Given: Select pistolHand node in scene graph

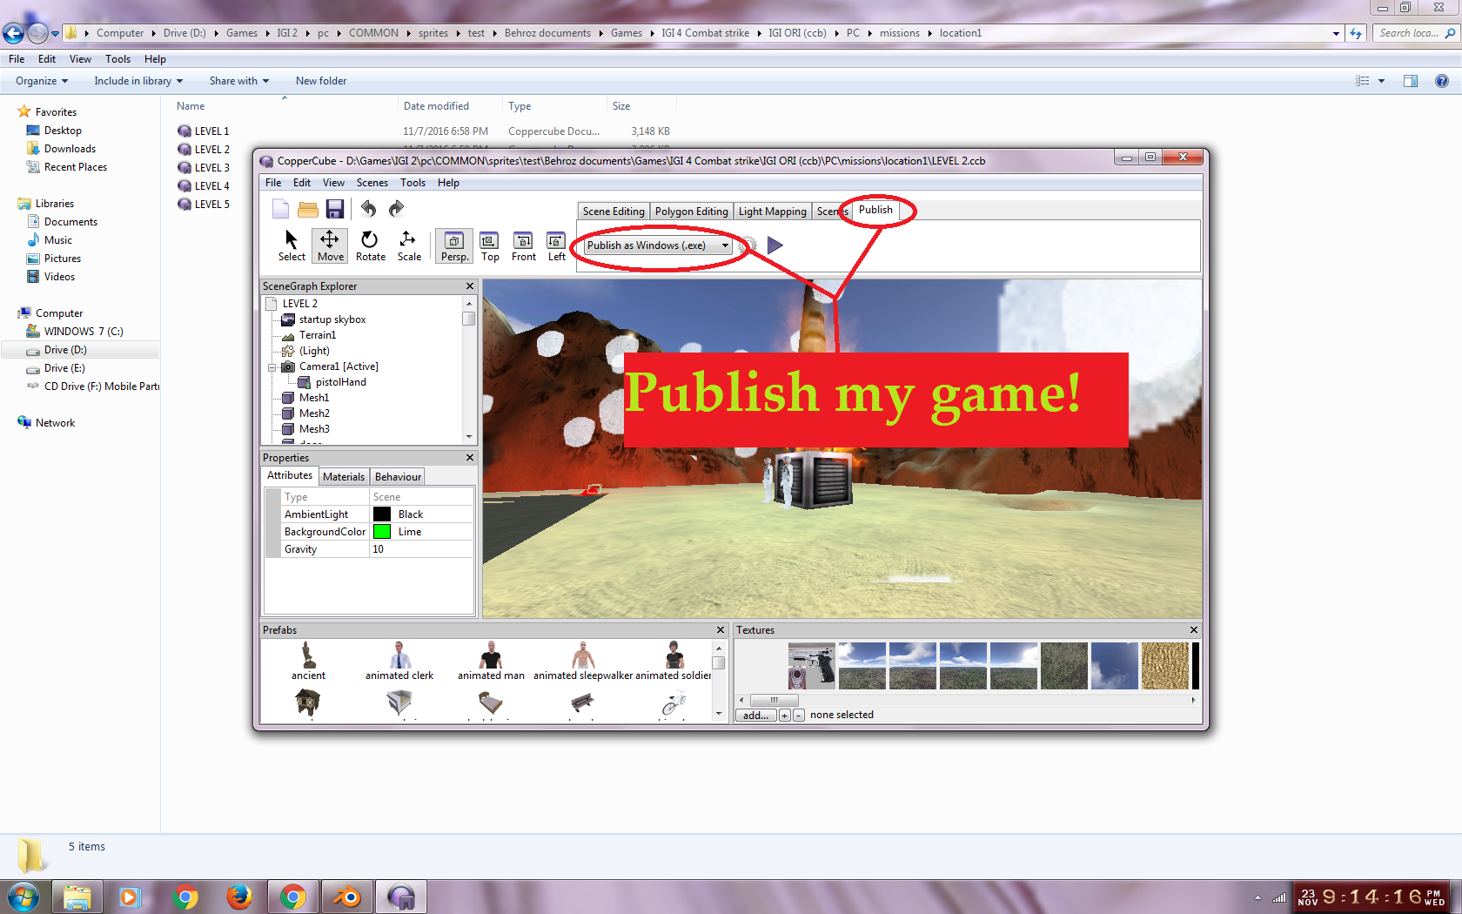Looking at the screenshot, I should tap(340, 382).
